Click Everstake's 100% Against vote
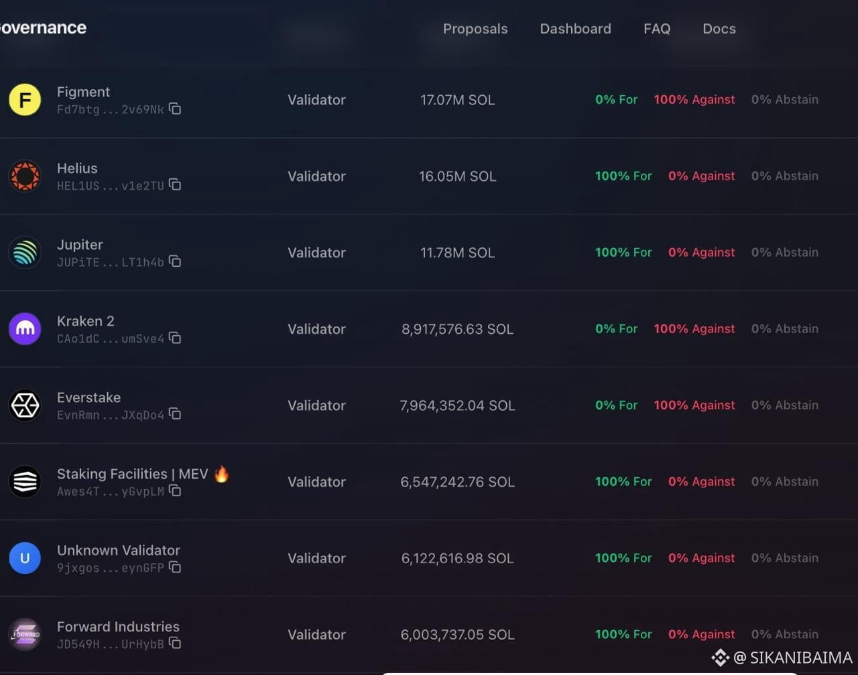 pyautogui.click(x=694, y=406)
